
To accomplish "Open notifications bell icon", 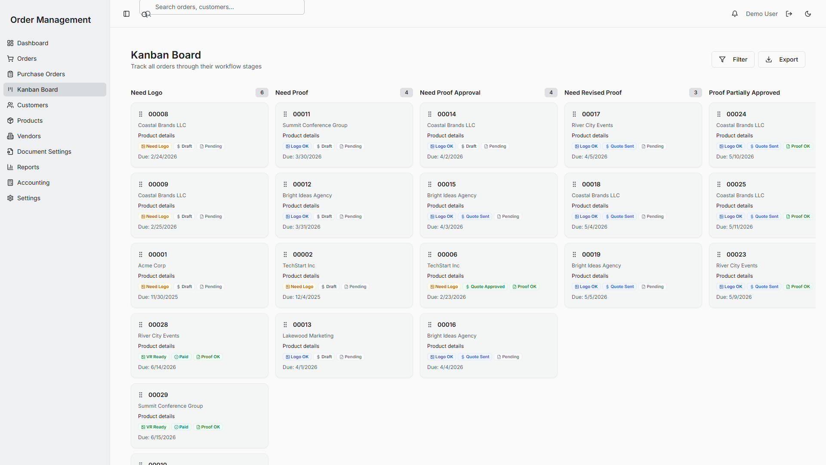I will click(x=735, y=14).
